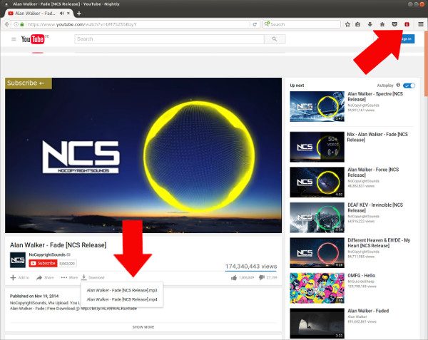This screenshot has width=428, height=340.
Task: Select the Alan Walker Fade mp4 download option
Action: tap(121, 299)
